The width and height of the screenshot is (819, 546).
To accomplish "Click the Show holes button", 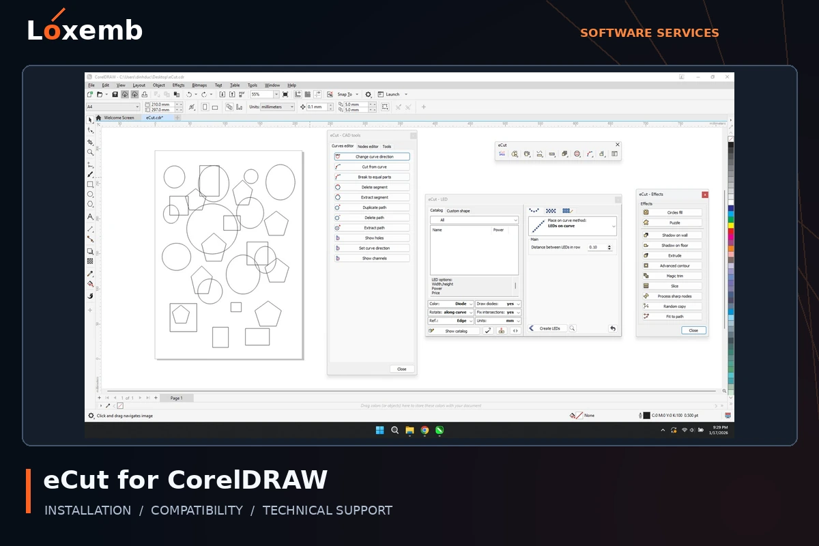I will click(372, 238).
